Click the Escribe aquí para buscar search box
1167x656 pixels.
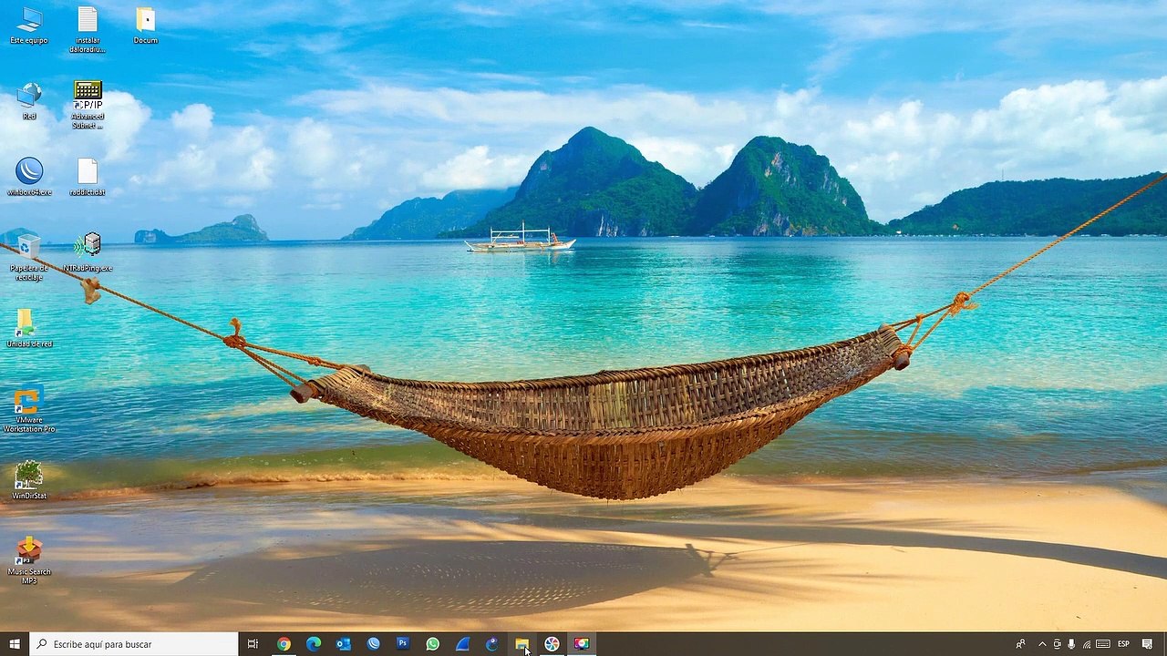pyautogui.click(x=134, y=644)
